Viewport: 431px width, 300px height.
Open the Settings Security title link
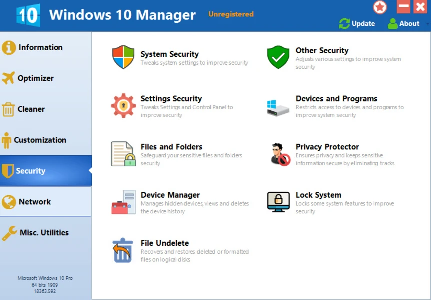(x=171, y=99)
